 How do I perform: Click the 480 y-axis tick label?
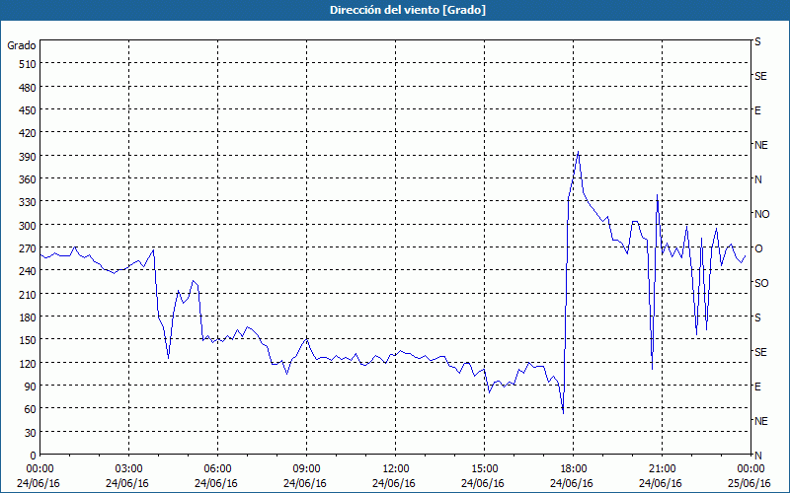click(x=29, y=88)
